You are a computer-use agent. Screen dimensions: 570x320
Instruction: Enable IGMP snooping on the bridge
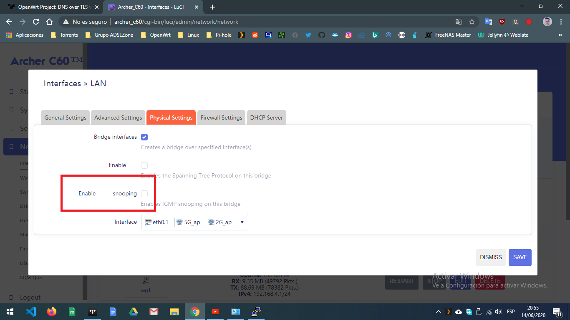[x=144, y=193]
